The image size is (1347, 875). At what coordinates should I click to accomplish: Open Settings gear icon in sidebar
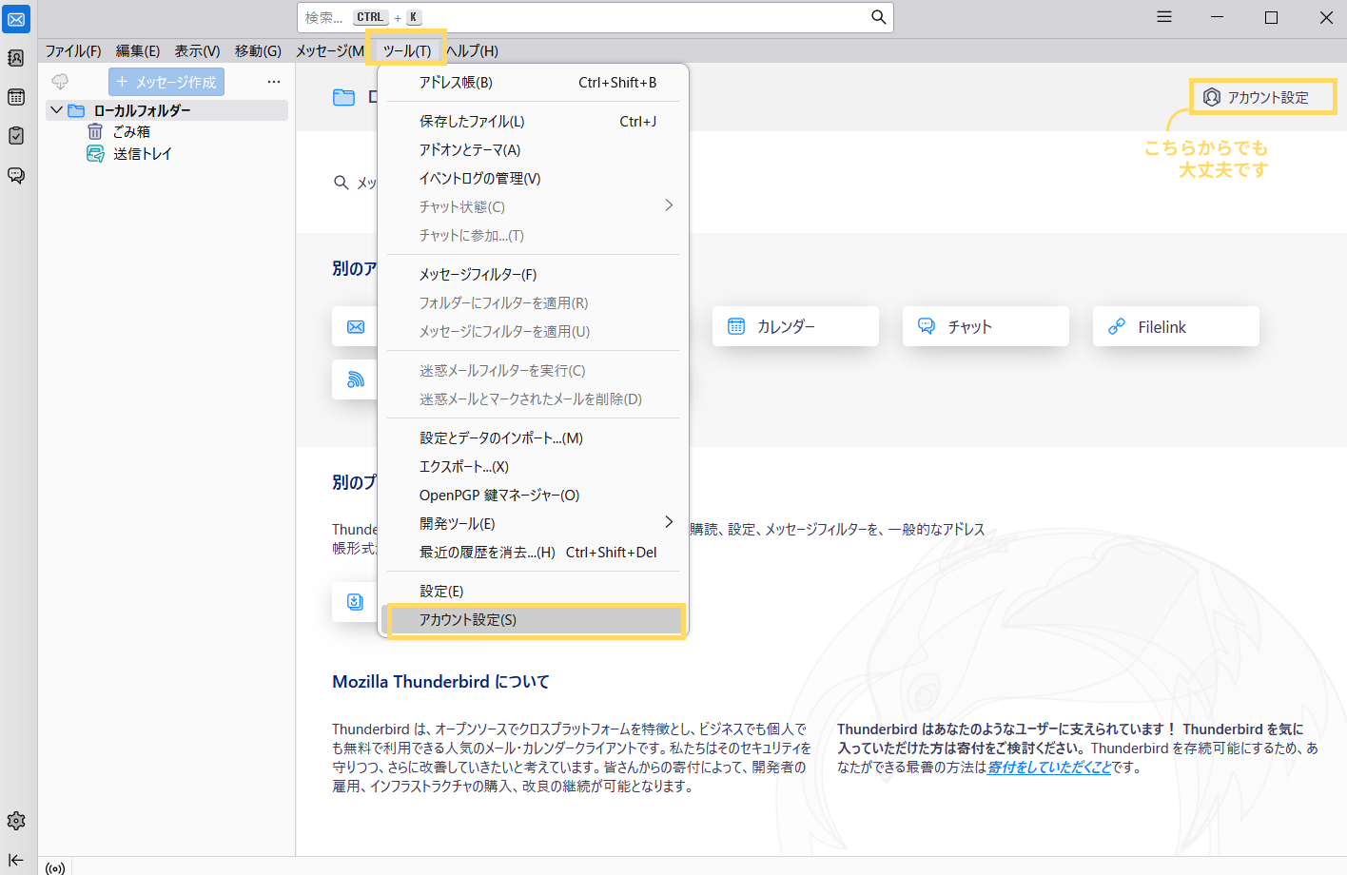(x=16, y=821)
